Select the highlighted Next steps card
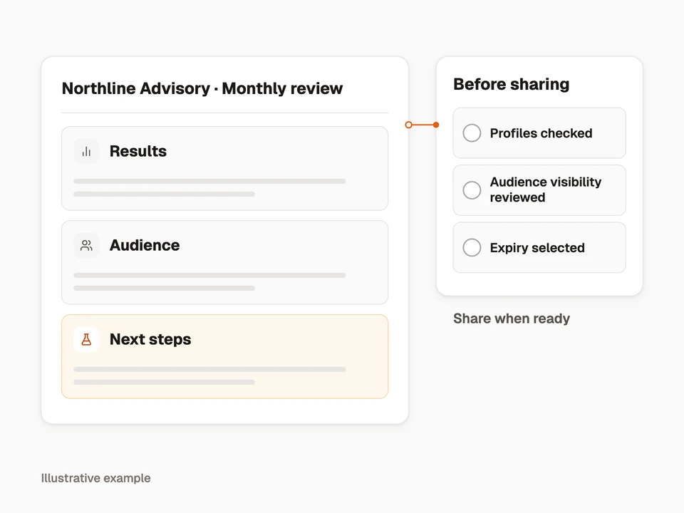This screenshot has width=684, height=513. point(224,356)
